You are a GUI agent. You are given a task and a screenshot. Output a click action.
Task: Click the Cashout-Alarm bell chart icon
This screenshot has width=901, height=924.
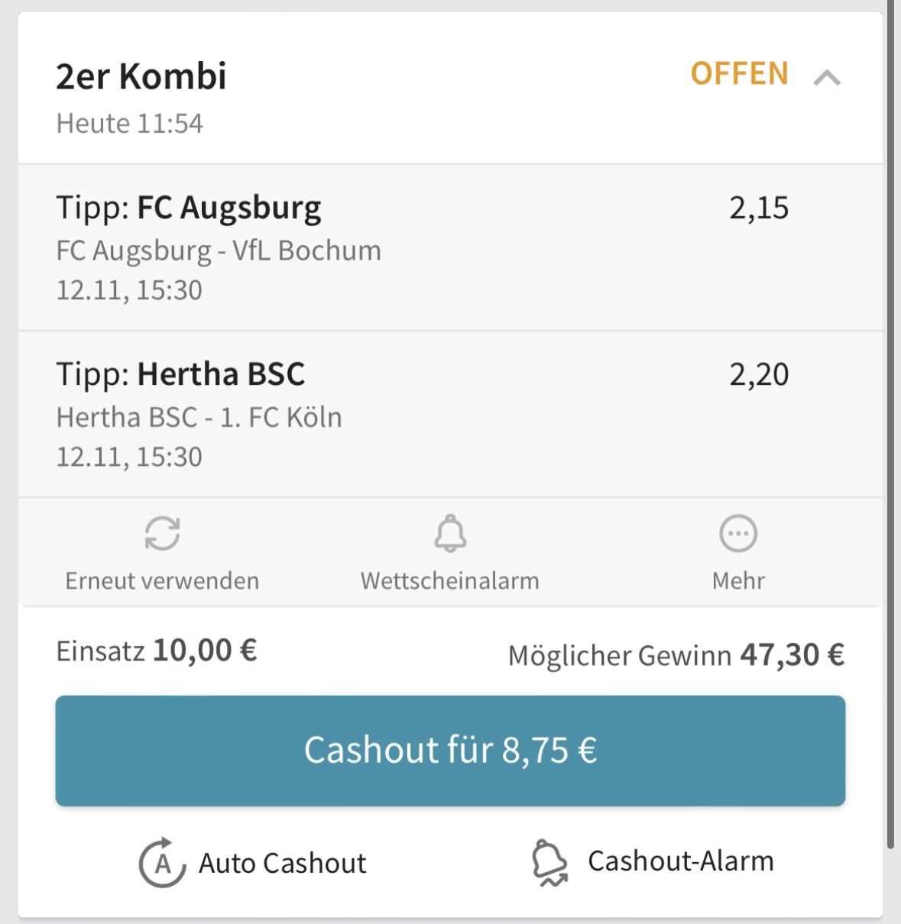pos(549,863)
